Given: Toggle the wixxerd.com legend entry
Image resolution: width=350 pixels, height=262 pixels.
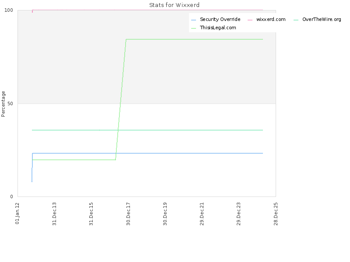Looking at the screenshot, I should [x=271, y=20].
